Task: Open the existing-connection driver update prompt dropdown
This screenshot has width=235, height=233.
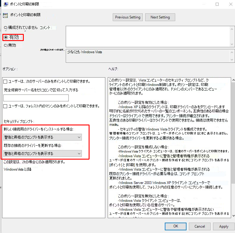Action: tap(43, 154)
